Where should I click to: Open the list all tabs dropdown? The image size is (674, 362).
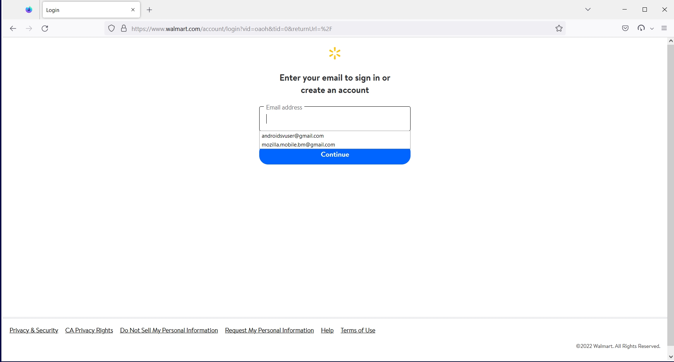click(588, 10)
